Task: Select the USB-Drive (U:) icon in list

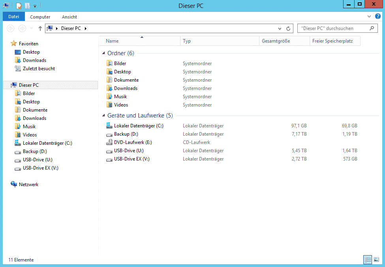Action: coord(109,151)
